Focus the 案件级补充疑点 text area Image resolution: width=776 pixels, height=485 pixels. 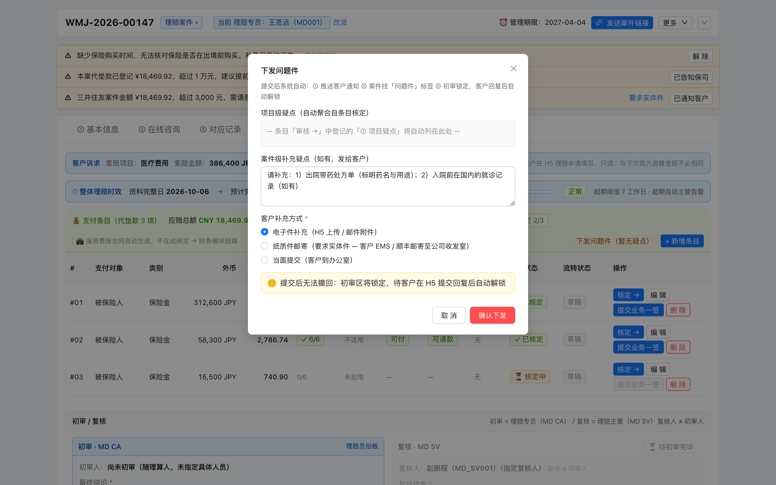click(x=388, y=186)
